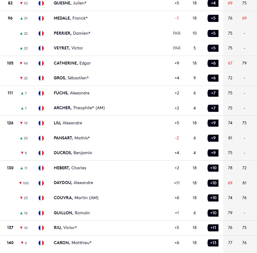
Task: Click the +10 total badge for HEBERT, Charles
Action: pyautogui.click(x=213, y=168)
